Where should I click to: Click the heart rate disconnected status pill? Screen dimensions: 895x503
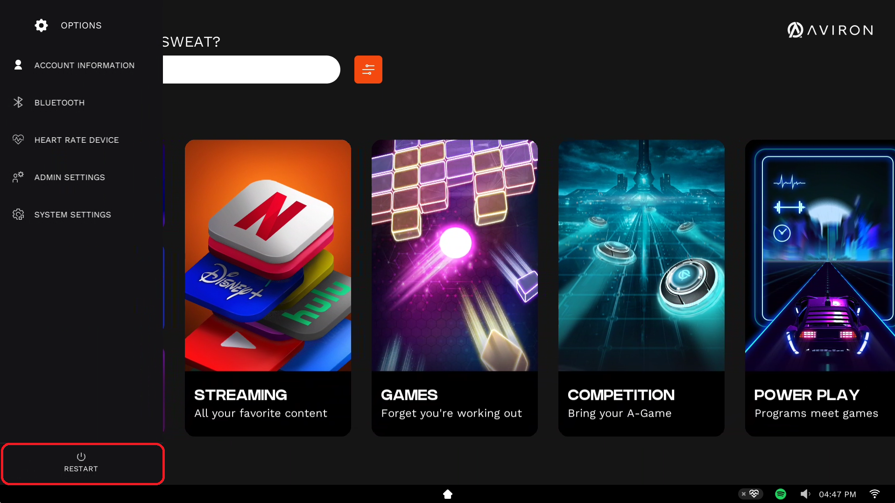click(x=750, y=494)
